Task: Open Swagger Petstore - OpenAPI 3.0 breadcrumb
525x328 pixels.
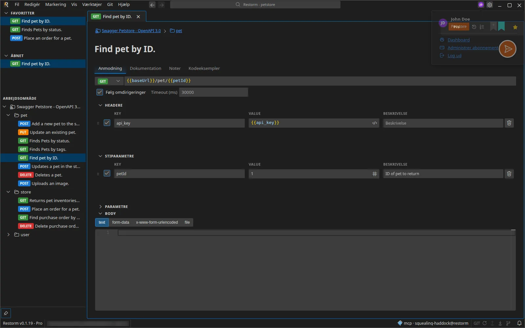Action: (131, 31)
